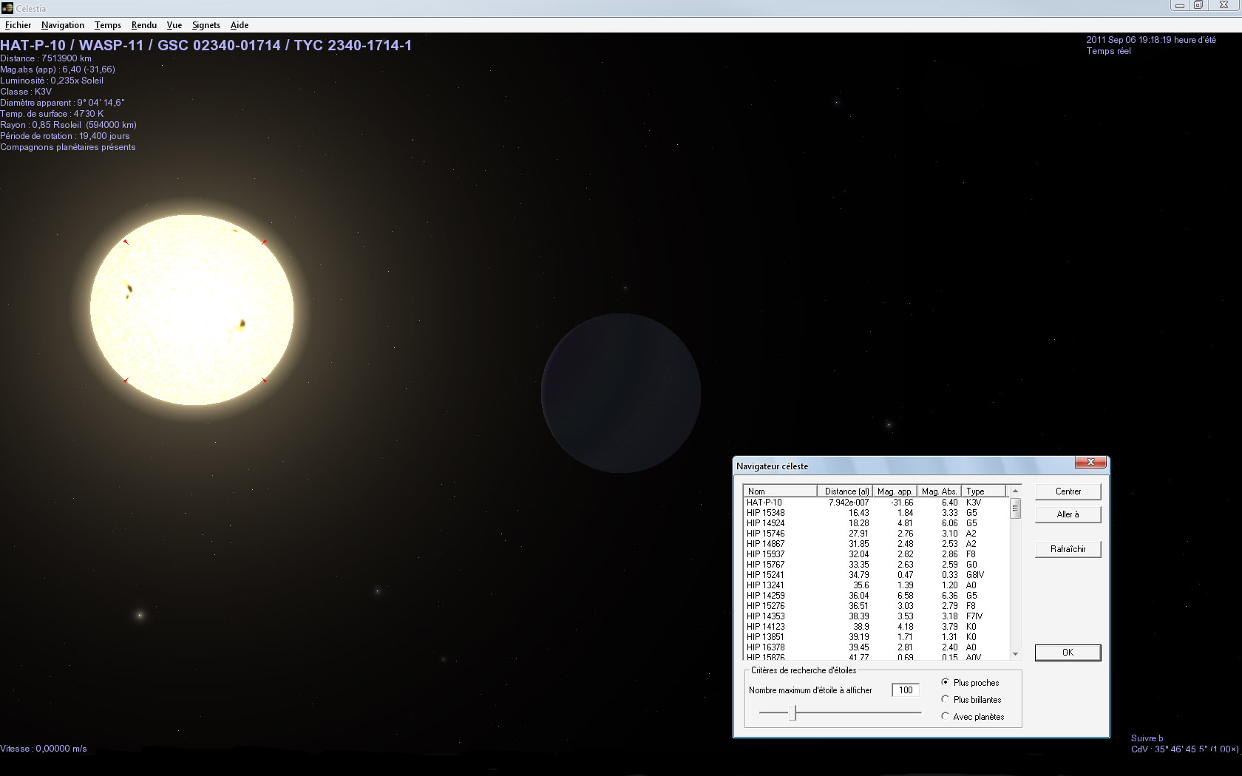Close the Navigateur céleste dialog

pos(1090,463)
